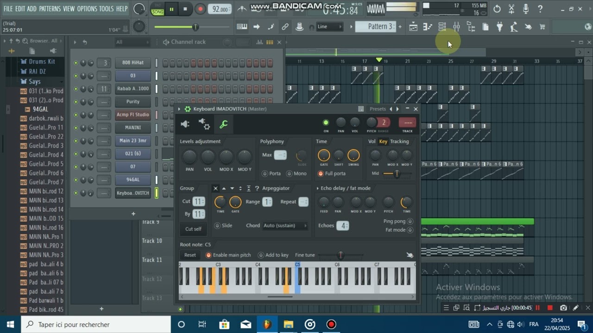Click the metronome icon

pyautogui.click(x=242, y=9)
